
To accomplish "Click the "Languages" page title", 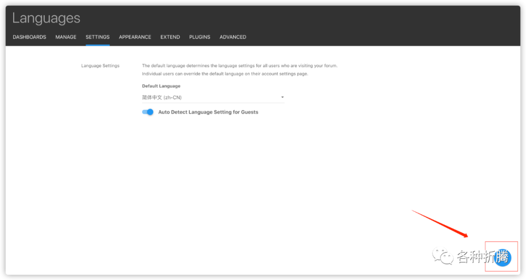I will (x=46, y=18).
